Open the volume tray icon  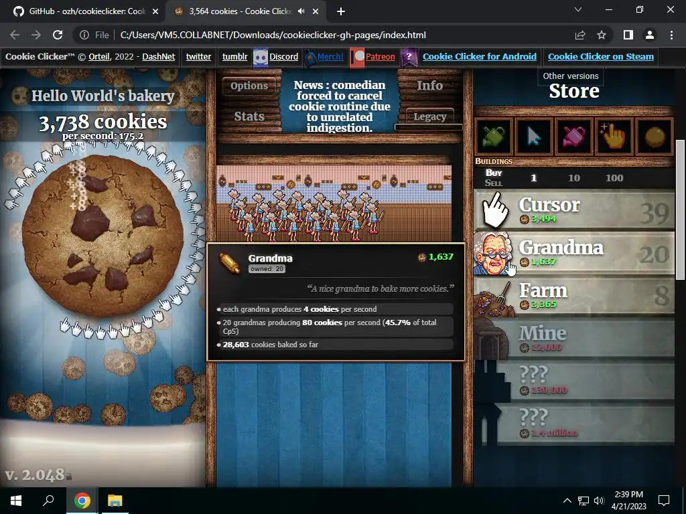(x=599, y=501)
